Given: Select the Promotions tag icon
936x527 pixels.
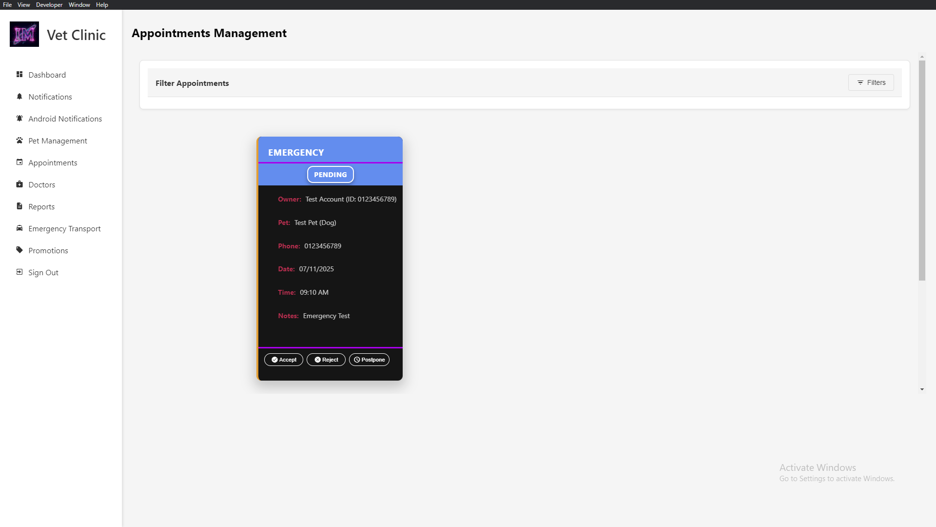Looking at the screenshot, I should [19, 250].
